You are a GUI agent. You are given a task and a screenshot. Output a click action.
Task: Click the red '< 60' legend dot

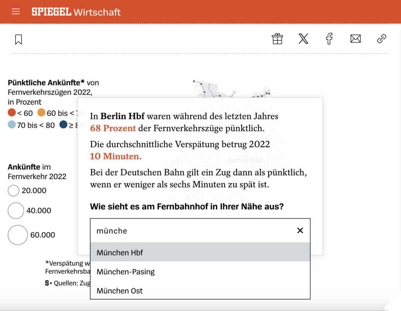[x=12, y=112]
